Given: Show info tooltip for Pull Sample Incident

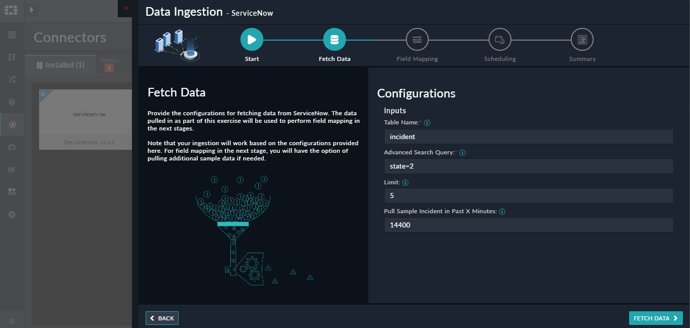Looking at the screenshot, I should (x=502, y=212).
